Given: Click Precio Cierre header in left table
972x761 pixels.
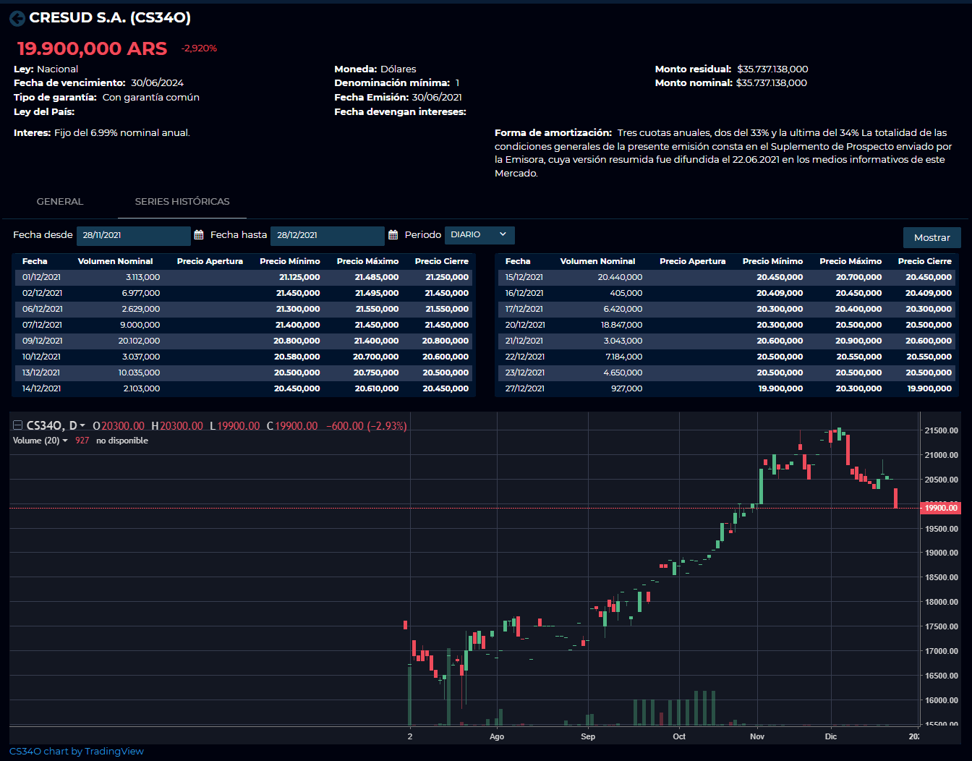Looking at the screenshot, I should pyautogui.click(x=441, y=261).
